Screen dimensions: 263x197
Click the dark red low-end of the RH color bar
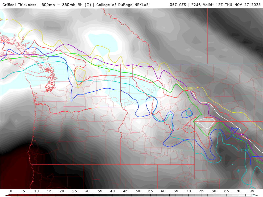point(8,195)
